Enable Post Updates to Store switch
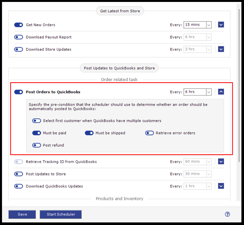 18,174
